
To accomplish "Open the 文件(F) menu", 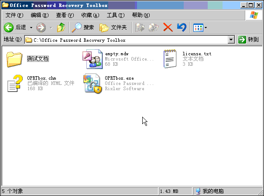I will 14,15.
